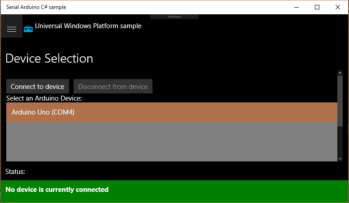349x203 pixels.
Task: Click the 'Status:' label
Action: click(x=15, y=172)
